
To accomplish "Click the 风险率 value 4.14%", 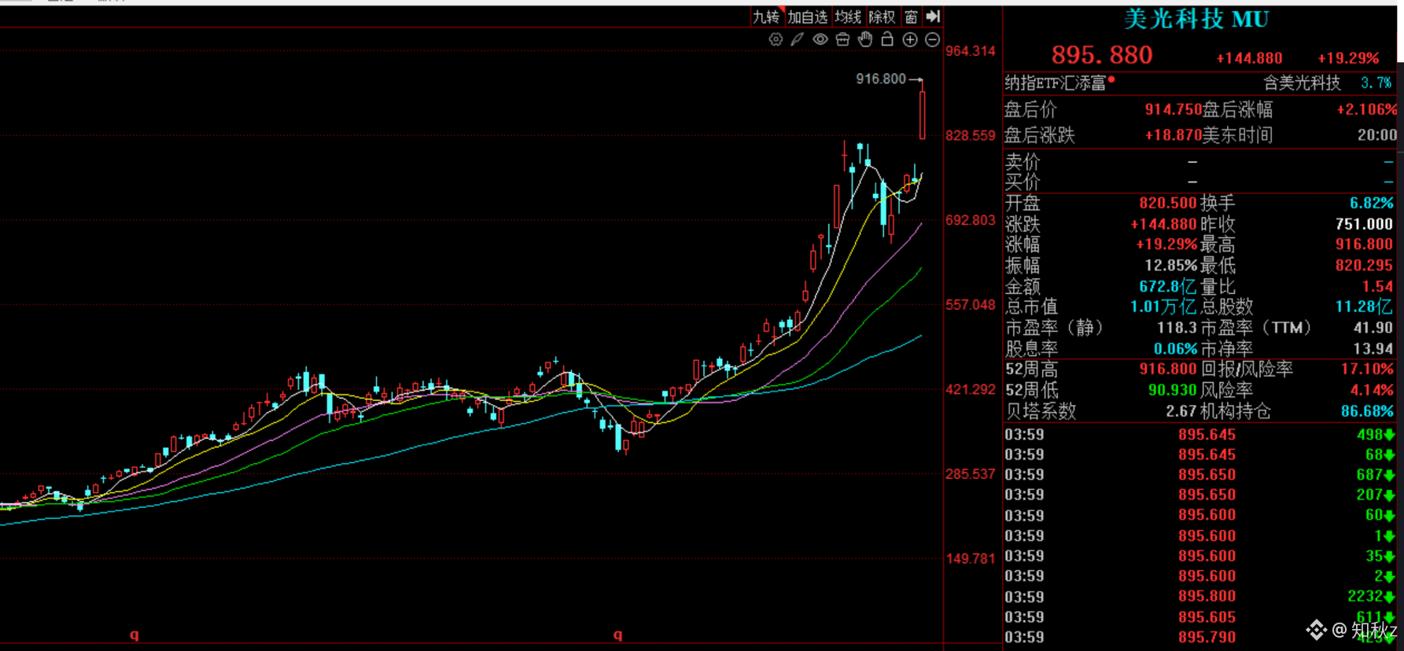I will pos(1372,390).
